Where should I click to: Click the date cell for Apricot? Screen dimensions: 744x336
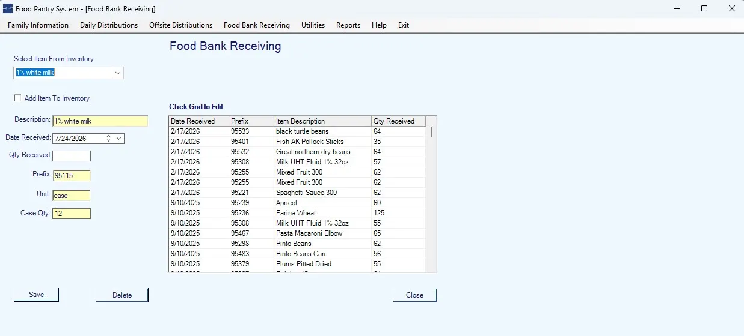[x=198, y=203]
